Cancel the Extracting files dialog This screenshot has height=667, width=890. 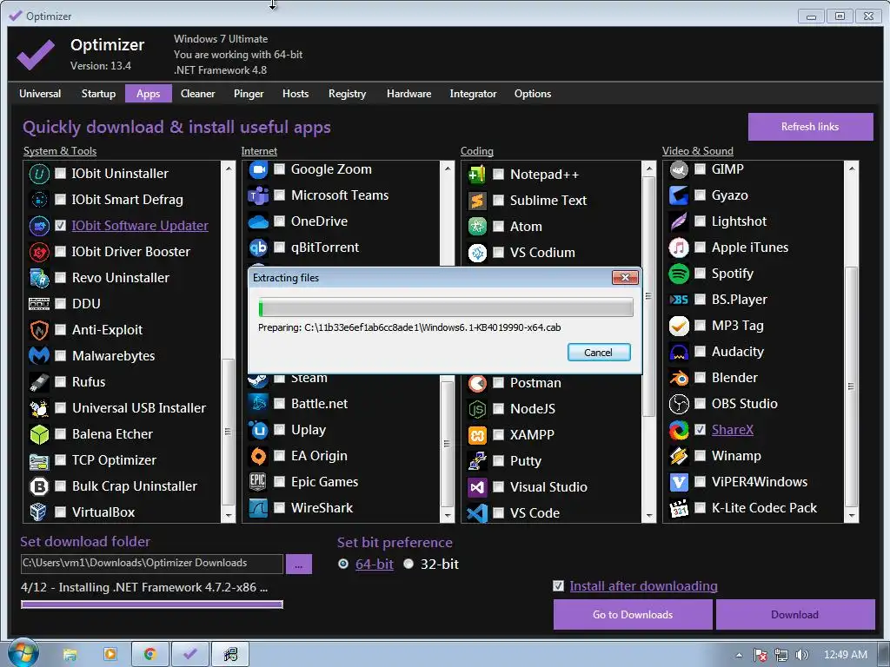(x=599, y=353)
